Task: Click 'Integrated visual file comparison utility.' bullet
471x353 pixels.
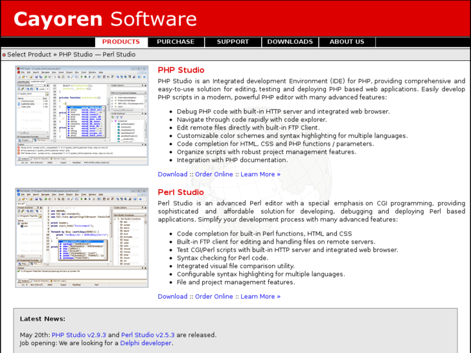Action: coord(236,266)
